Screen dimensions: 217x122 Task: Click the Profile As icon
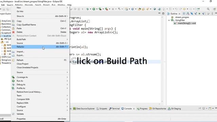click(x=13, y=88)
